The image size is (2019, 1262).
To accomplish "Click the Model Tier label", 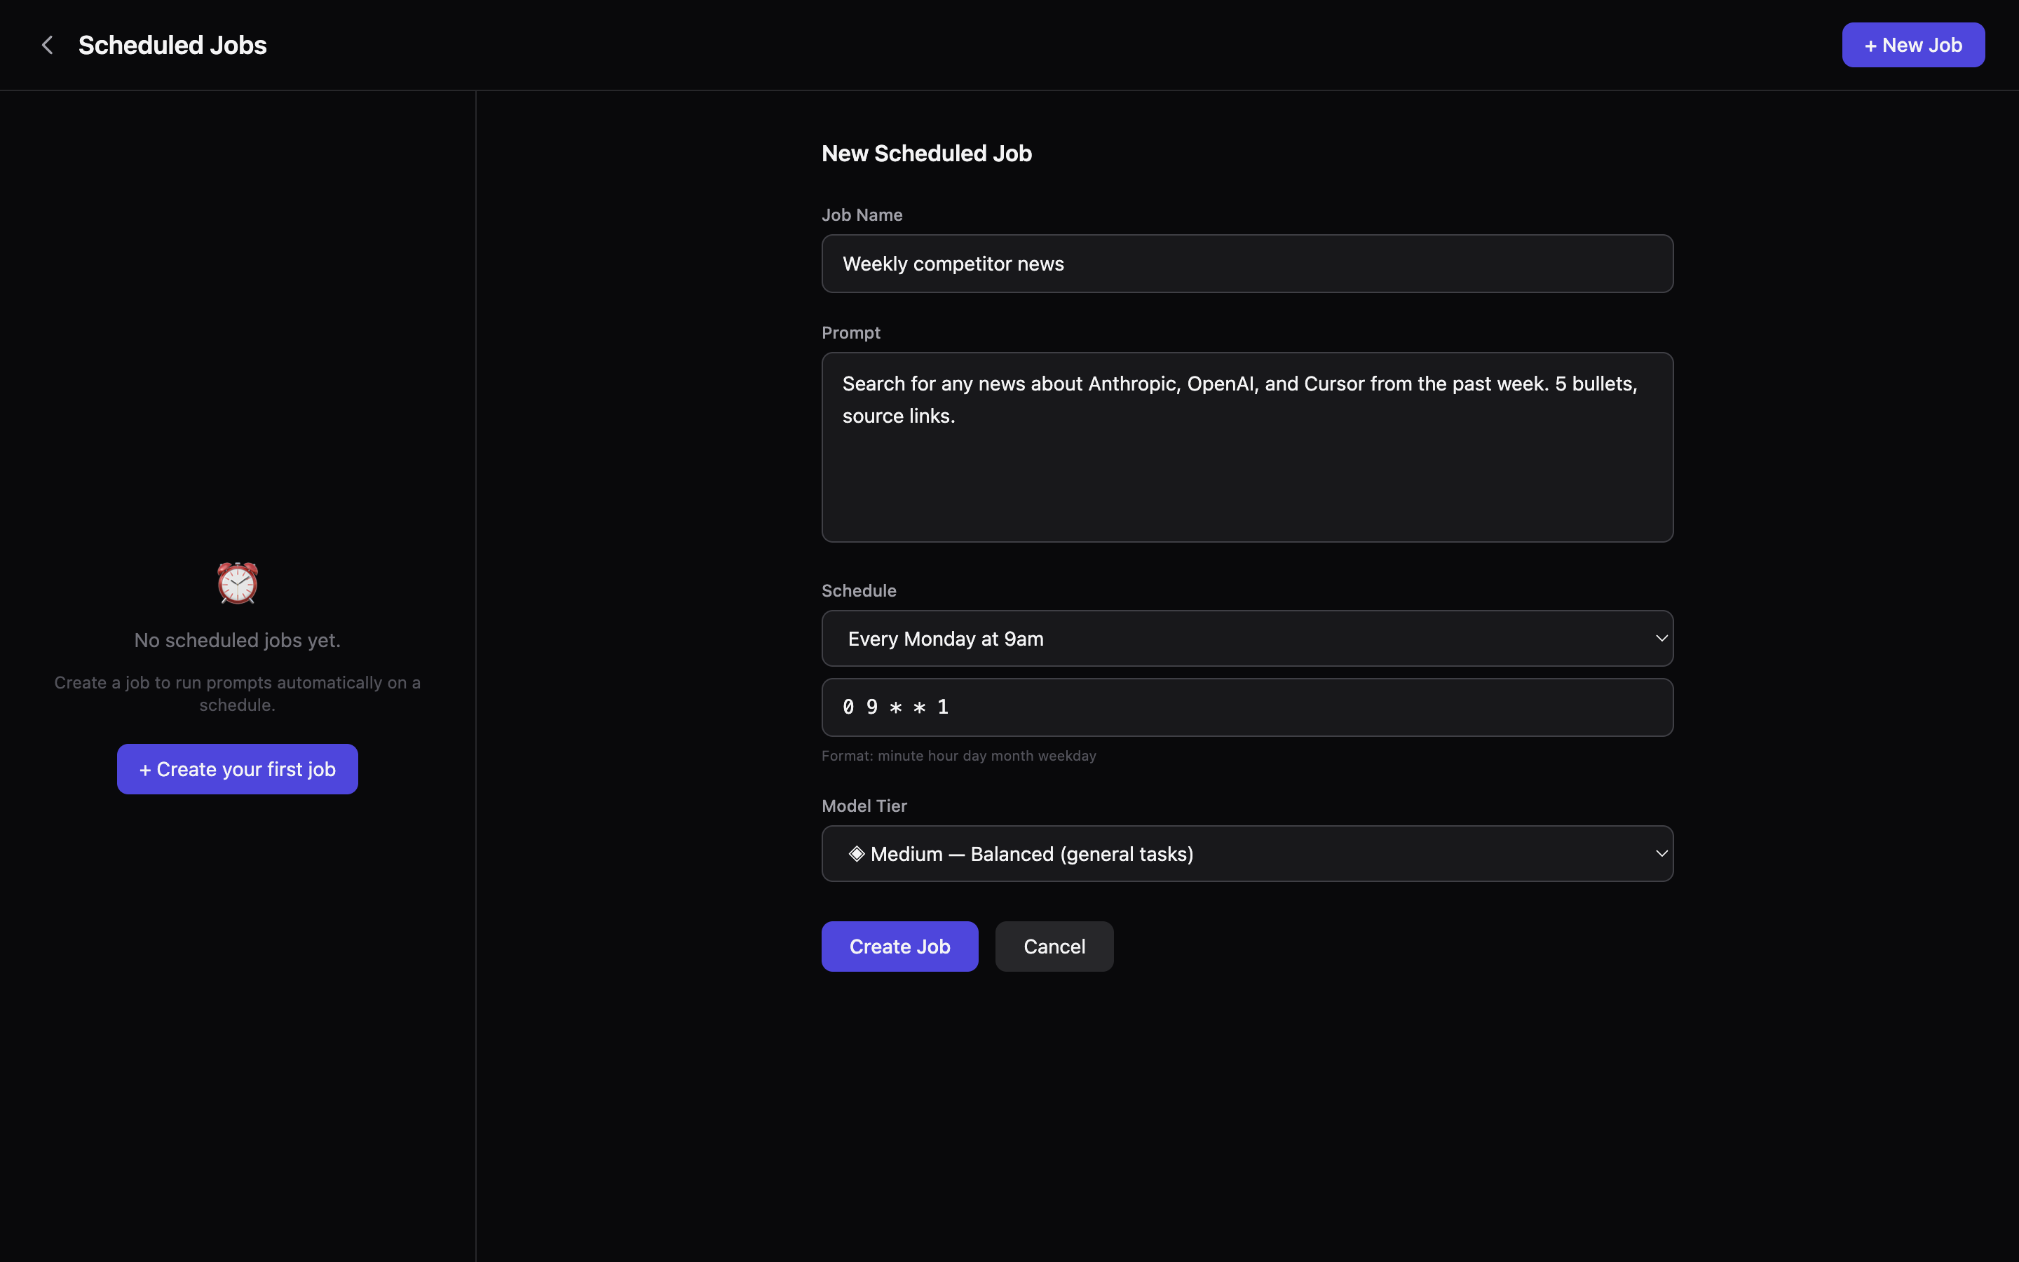I will 864,806.
